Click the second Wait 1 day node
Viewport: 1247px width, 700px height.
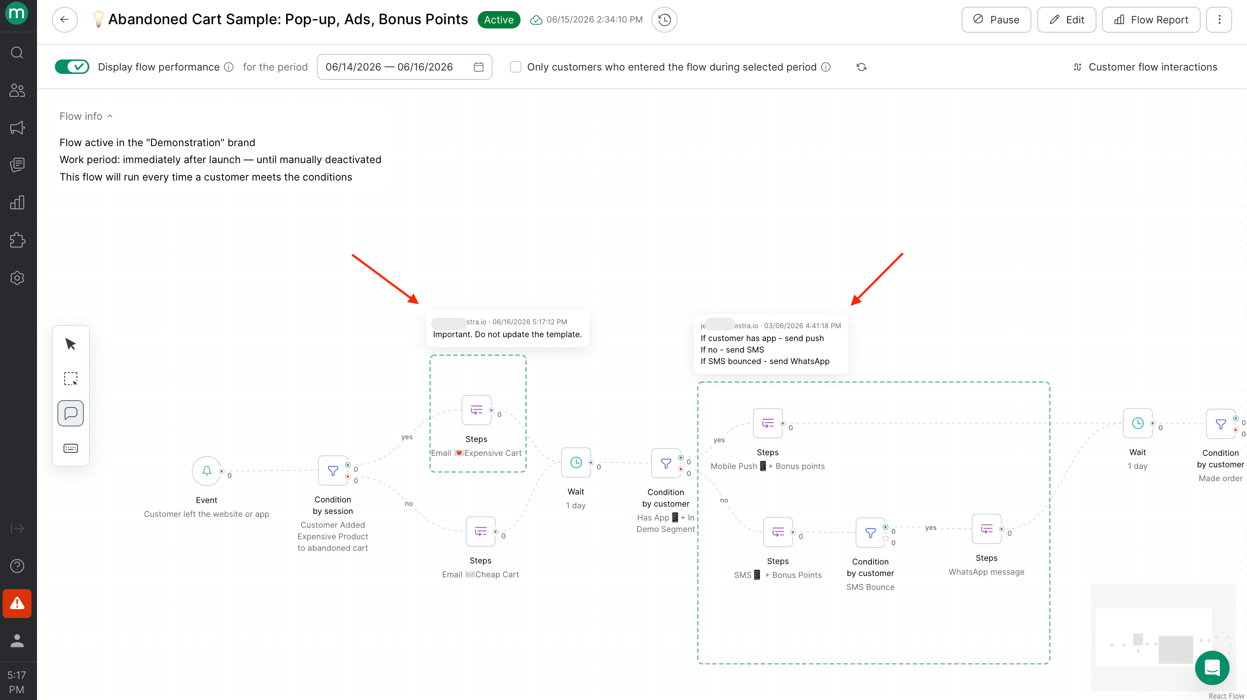1138,423
